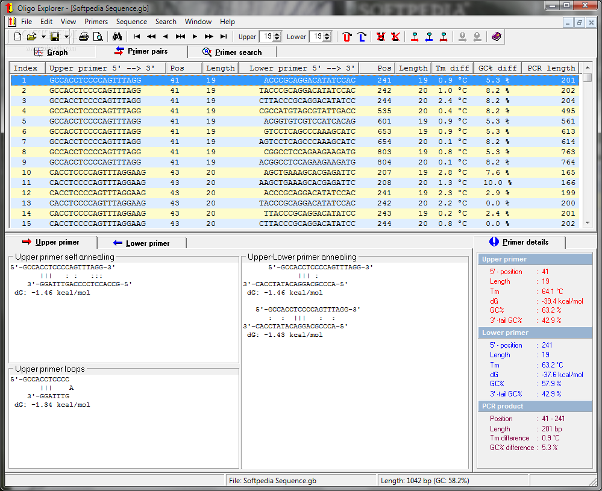Sort by Index column header
Viewport: 602px width, 491px height.
click(27, 68)
